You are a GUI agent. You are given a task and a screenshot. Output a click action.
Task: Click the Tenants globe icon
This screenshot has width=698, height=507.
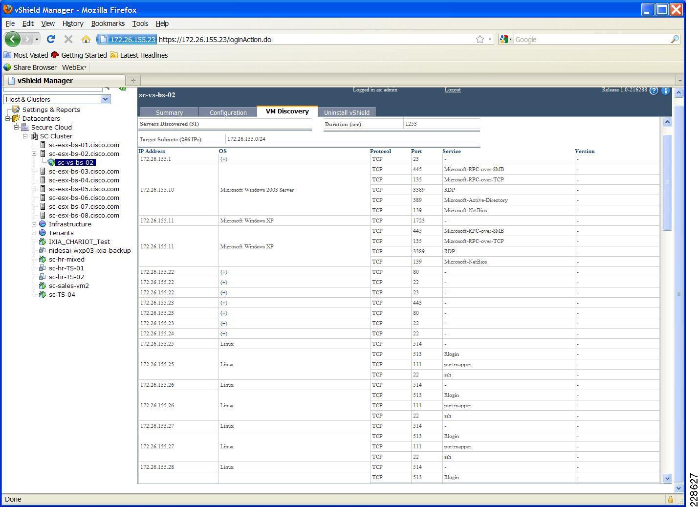pos(43,233)
